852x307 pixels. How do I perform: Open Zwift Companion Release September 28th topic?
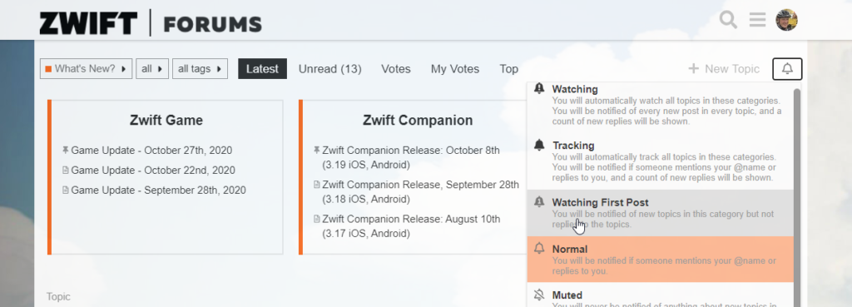click(x=420, y=192)
